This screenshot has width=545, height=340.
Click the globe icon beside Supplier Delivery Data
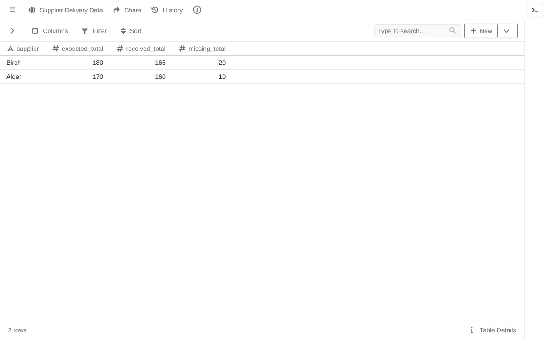pyautogui.click(x=32, y=10)
